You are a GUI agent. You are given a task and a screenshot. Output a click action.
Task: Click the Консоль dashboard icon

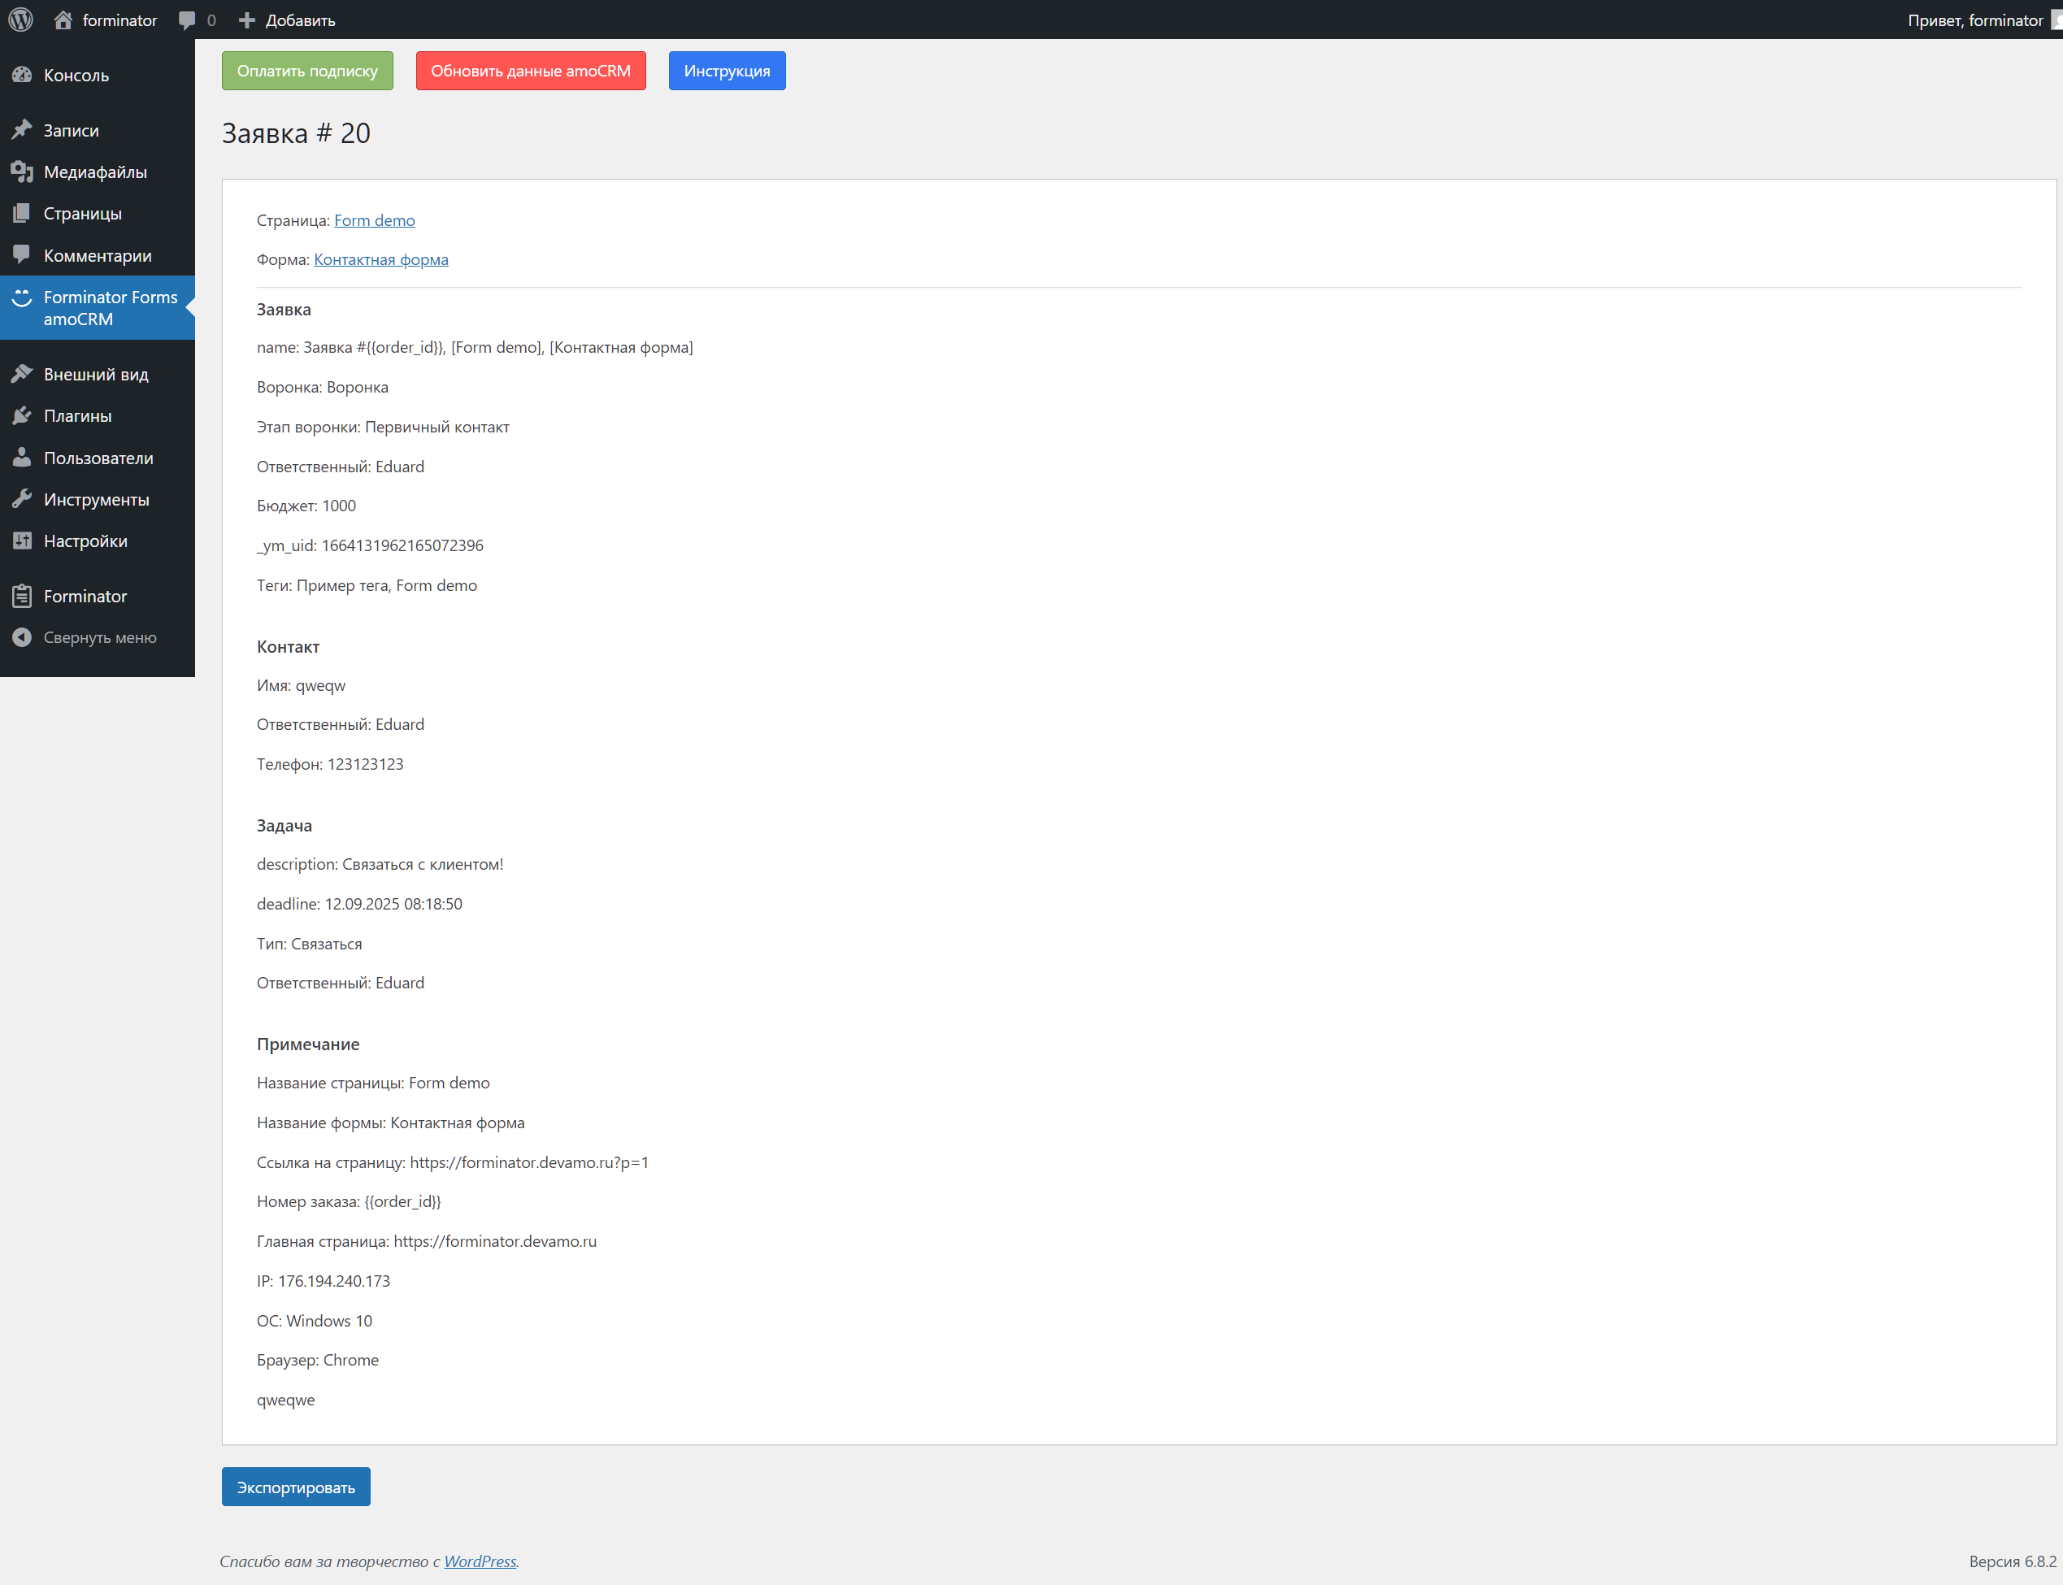22,75
